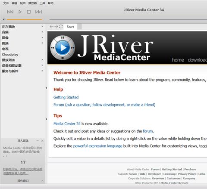The height and width of the screenshot is (189, 207).
Task: Click the underlined import-options link under 17
Action: click(x=23, y=171)
